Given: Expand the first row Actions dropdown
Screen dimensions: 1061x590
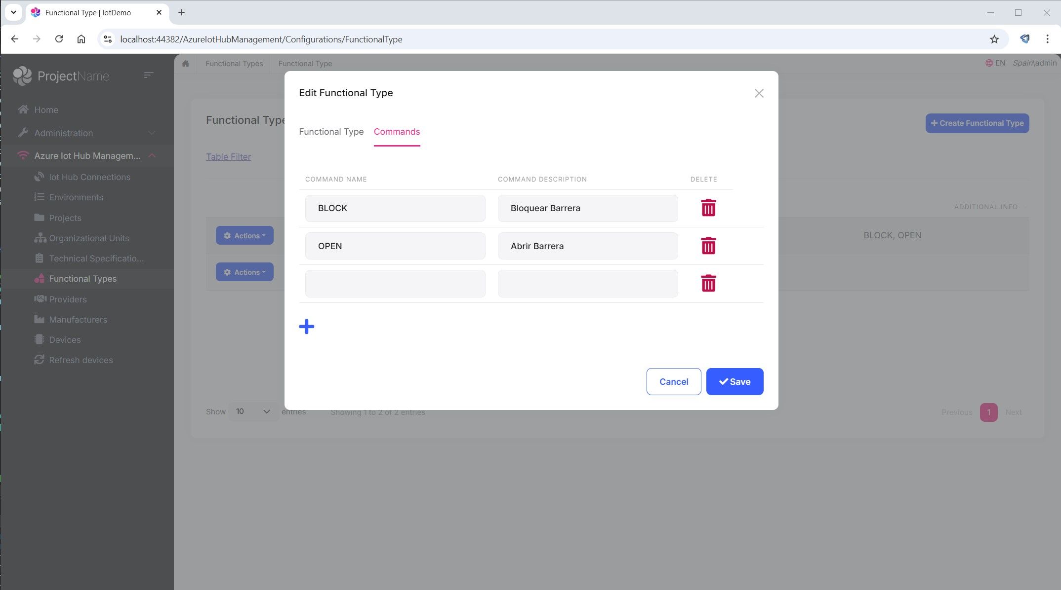Looking at the screenshot, I should (x=245, y=236).
